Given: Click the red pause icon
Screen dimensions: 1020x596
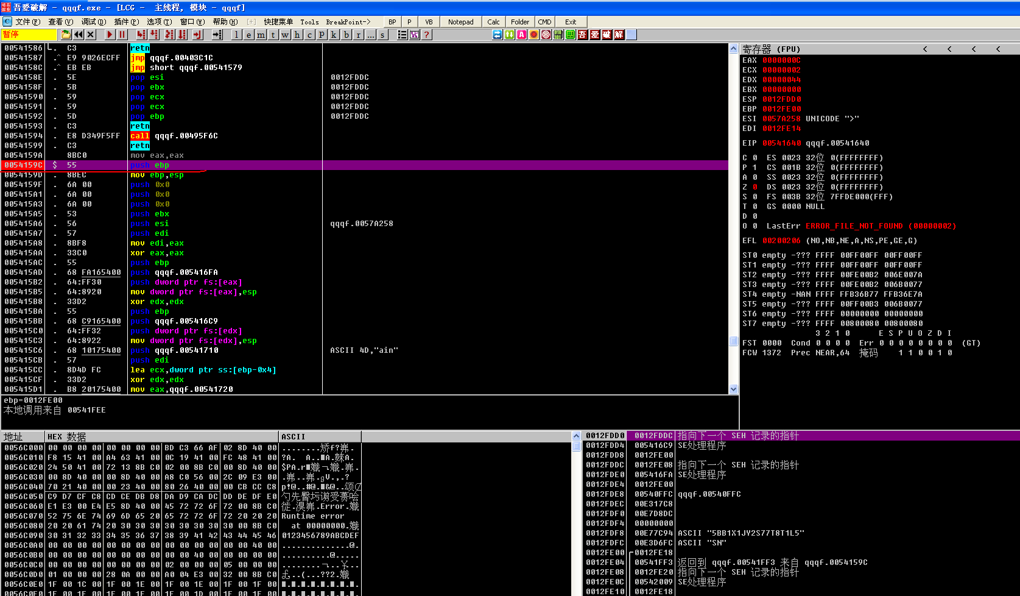Looking at the screenshot, I should point(122,35).
